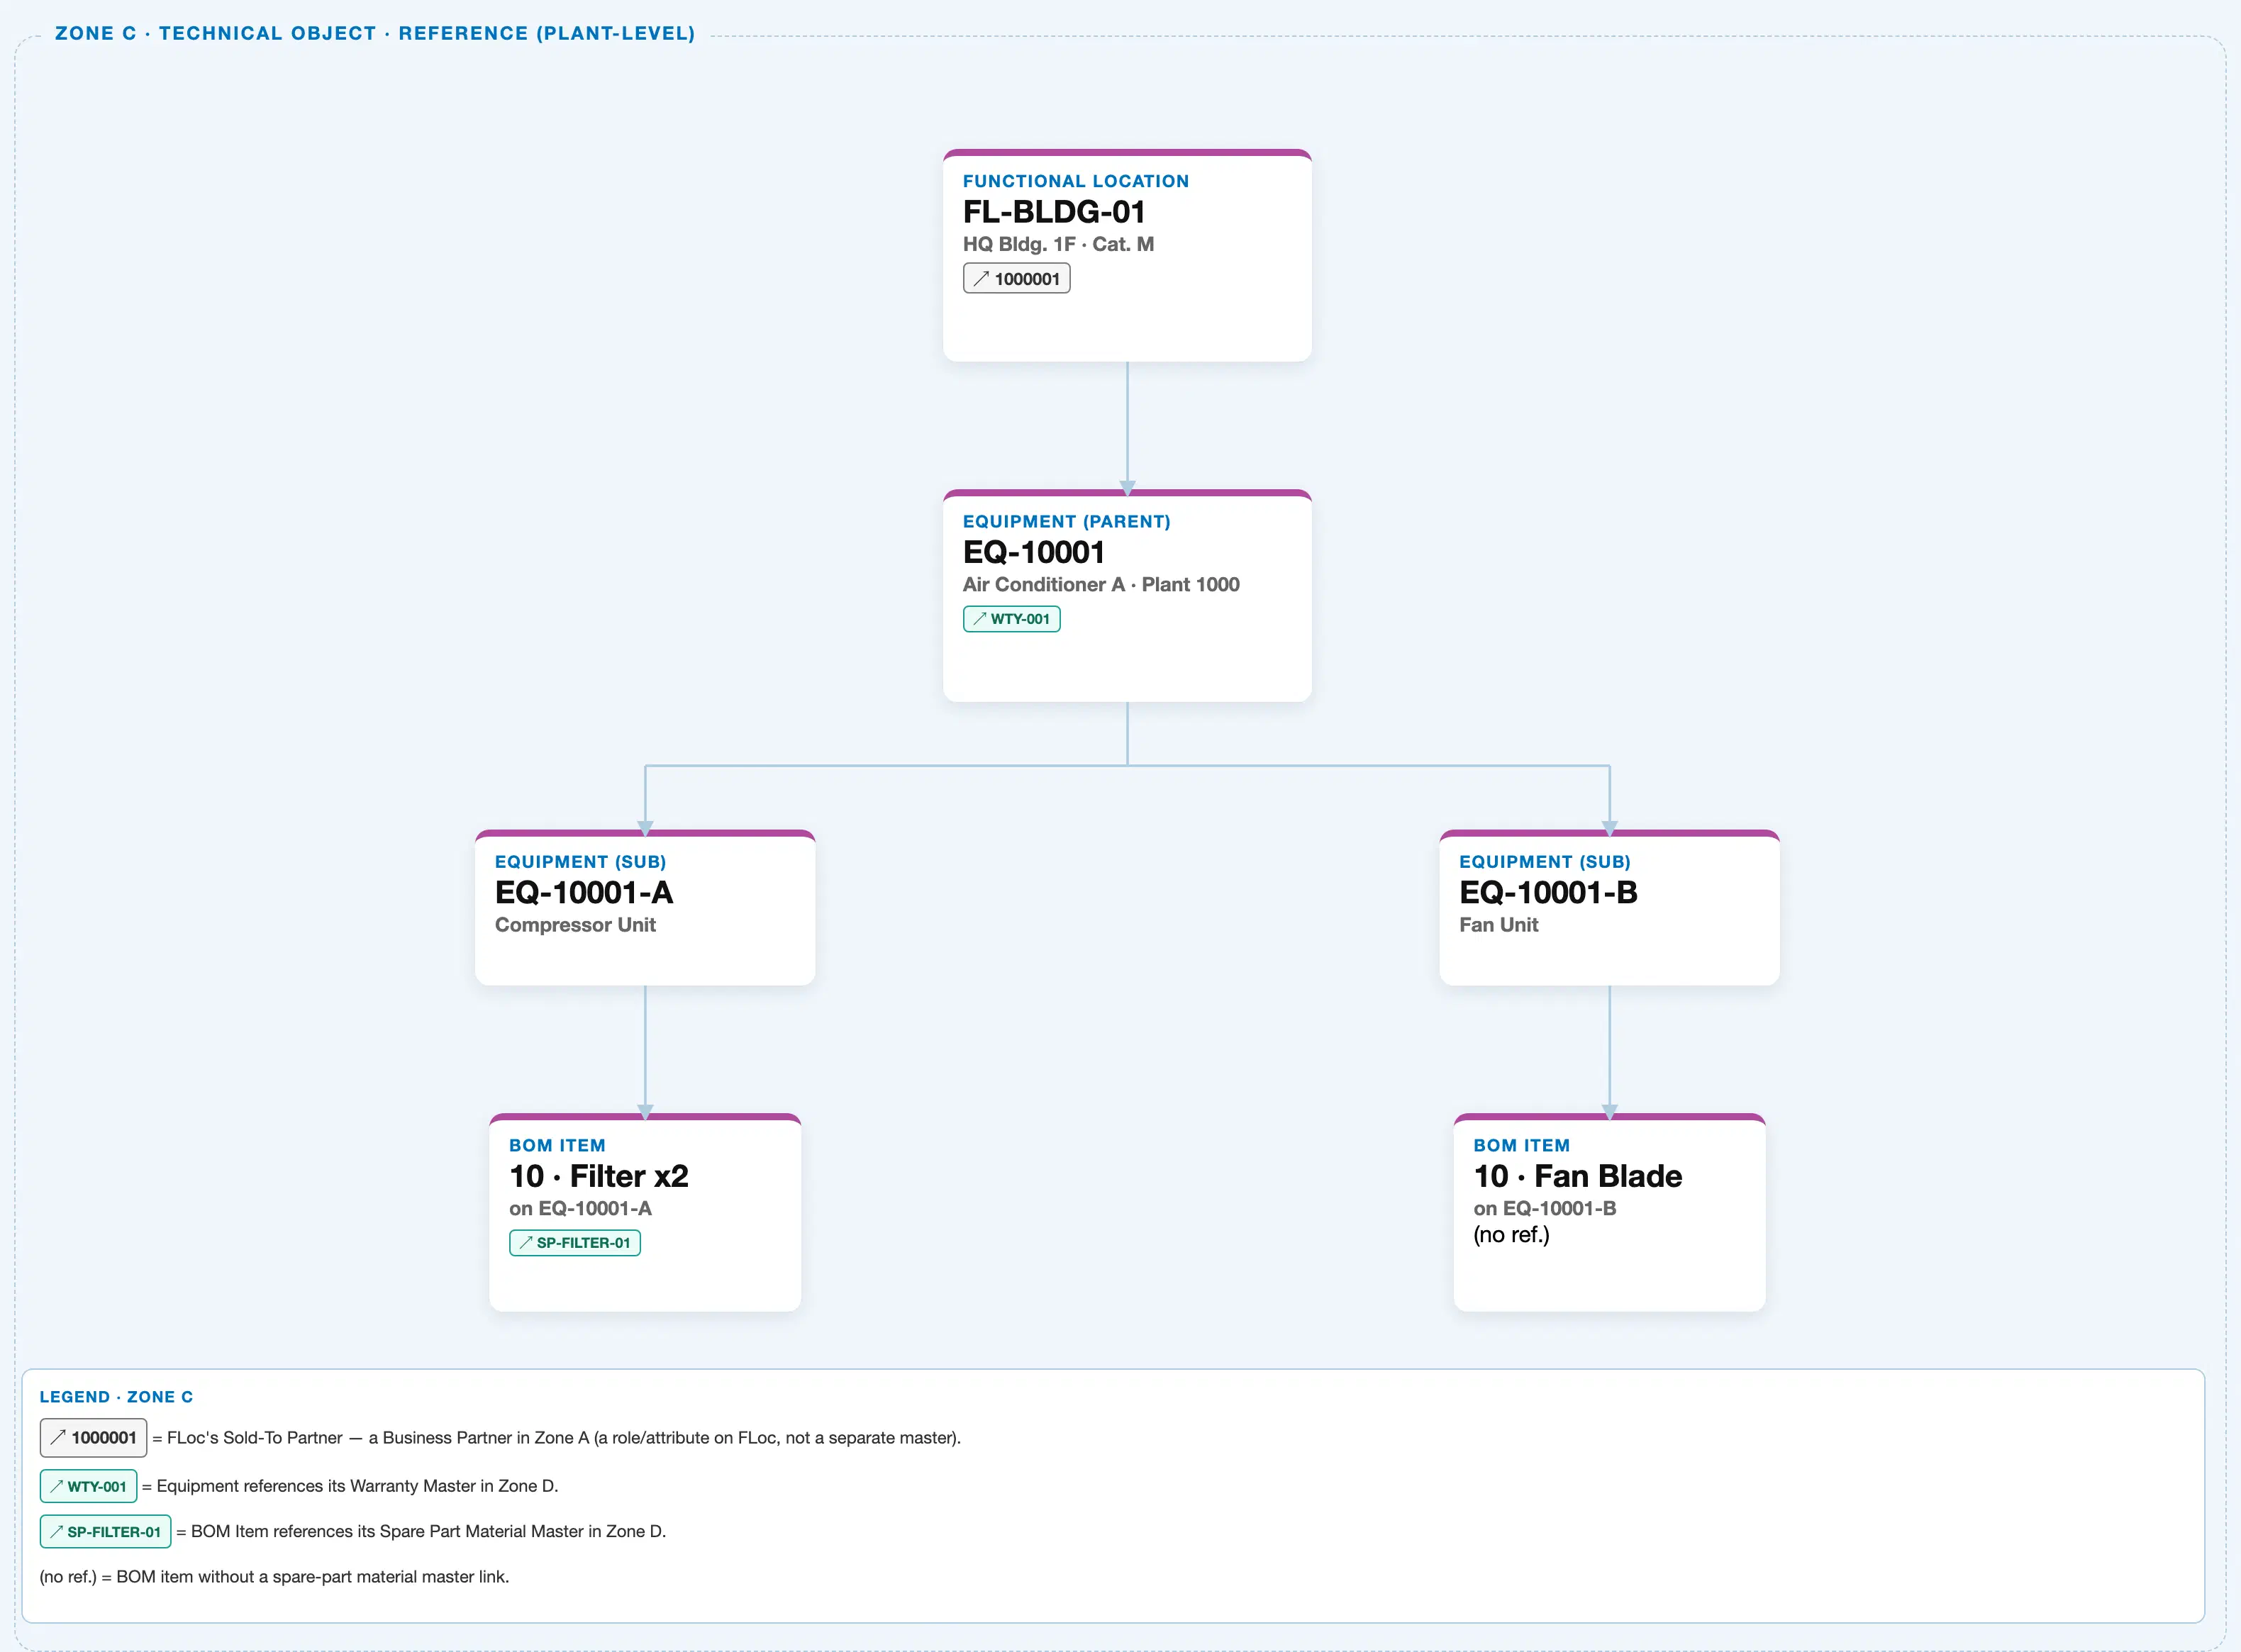The height and width of the screenshot is (1652, 2241).
Task: Click the SP-FILTER-01 badge on Filter BOM item
Action: [575, 1243]
